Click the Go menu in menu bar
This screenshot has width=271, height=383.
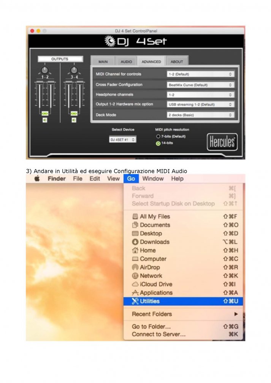(x=131, y=179)
